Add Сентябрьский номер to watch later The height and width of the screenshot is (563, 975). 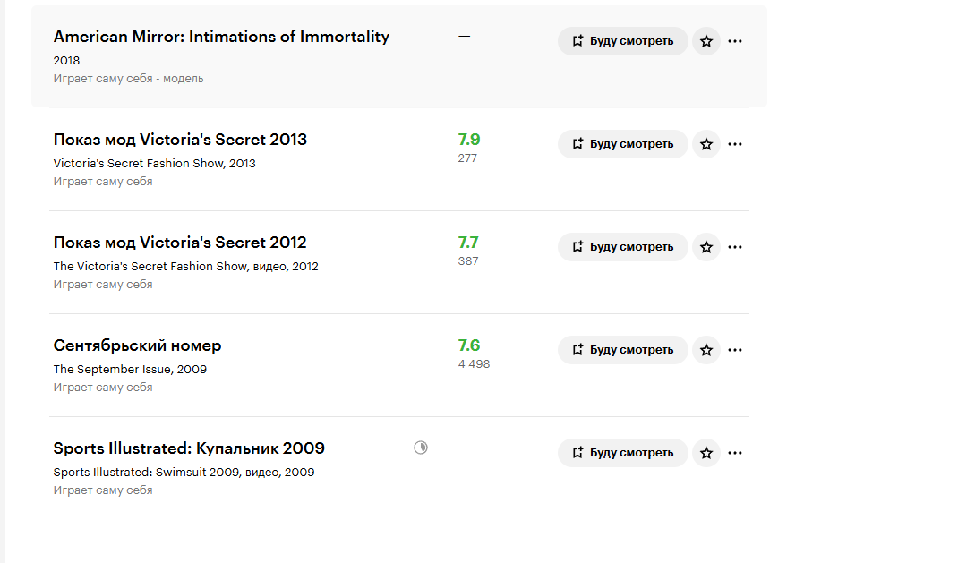(x=623, y=350)
